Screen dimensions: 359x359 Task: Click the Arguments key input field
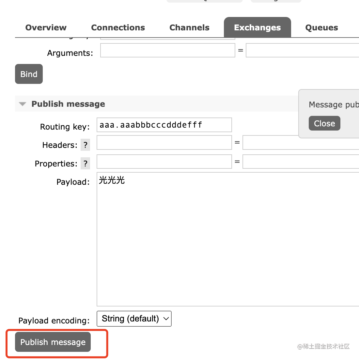pyautogui.click(x=167, y=51)
